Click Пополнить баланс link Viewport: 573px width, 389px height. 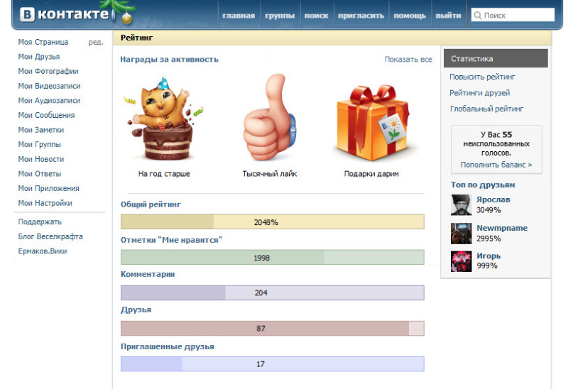496,165
